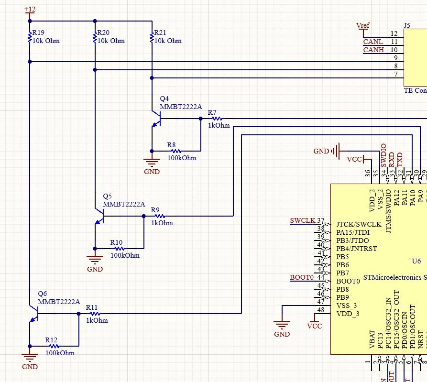
Task: Click the PB8 pin name
Action: point(342,289)
